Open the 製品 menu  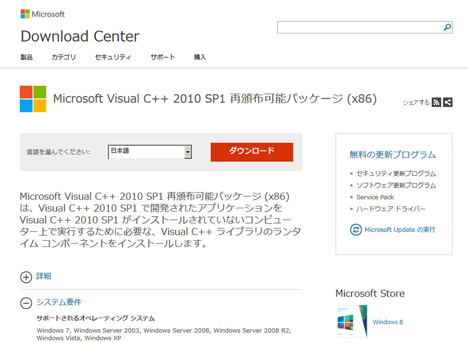coord(27,57)
